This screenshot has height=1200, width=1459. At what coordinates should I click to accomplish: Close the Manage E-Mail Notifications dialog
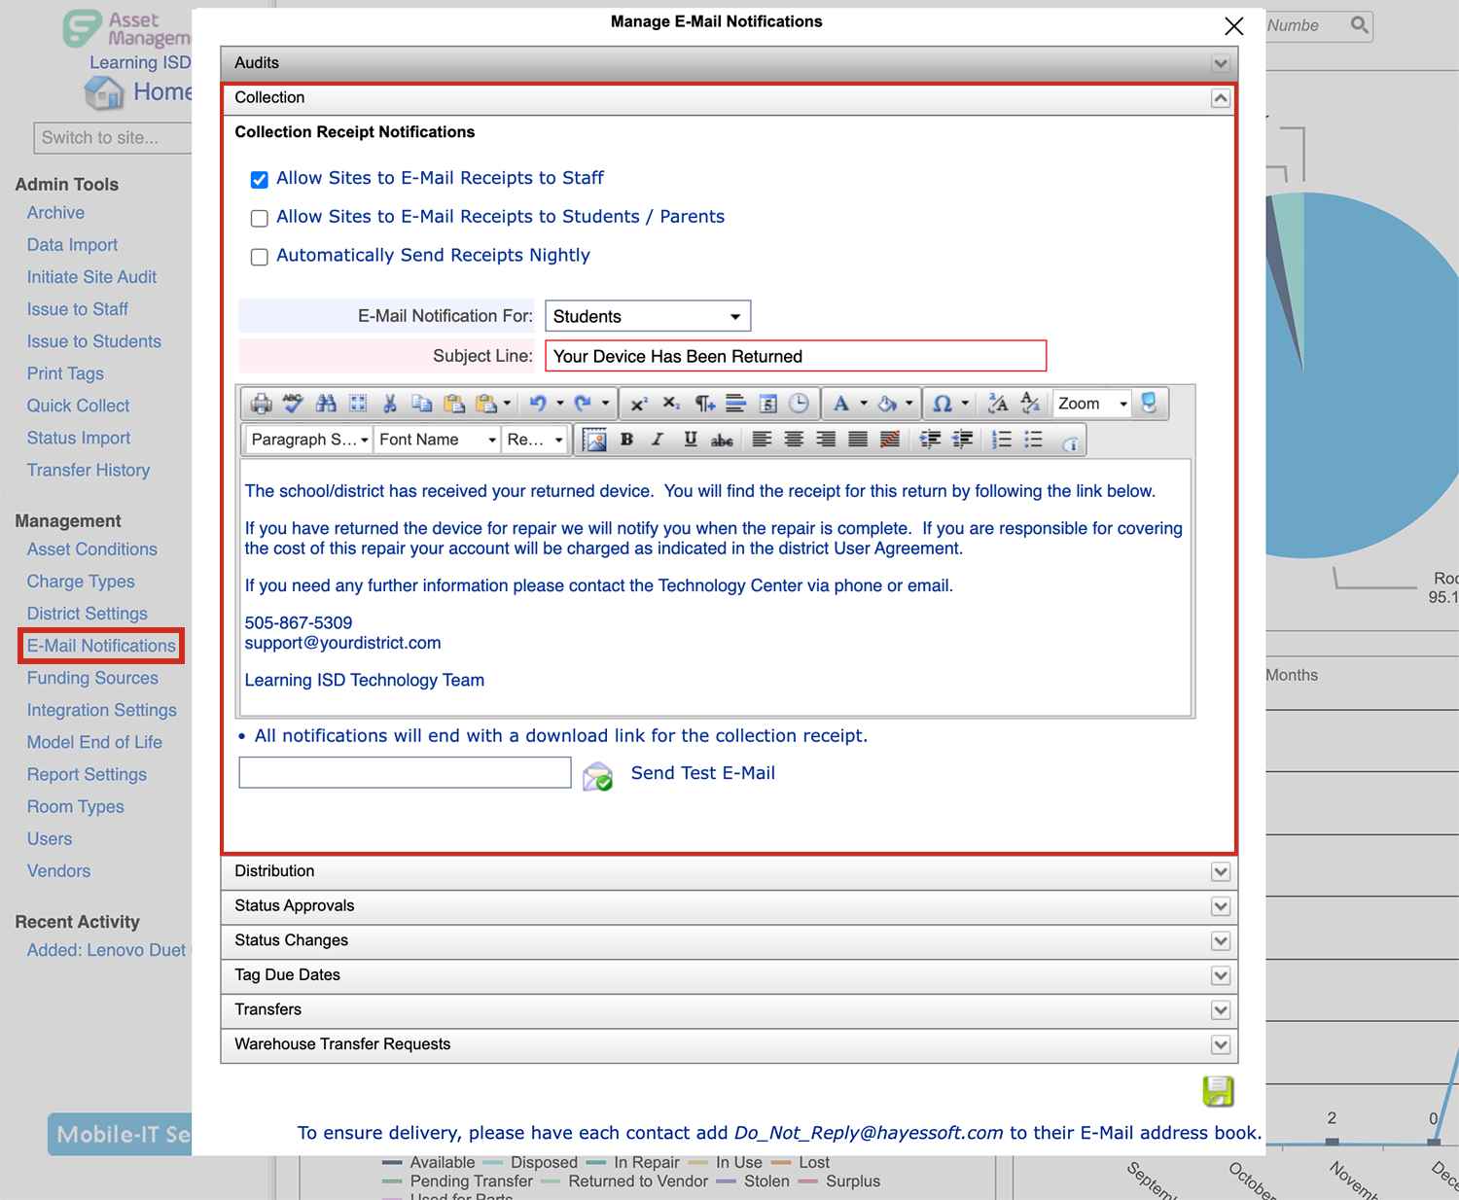point(1233,26)
